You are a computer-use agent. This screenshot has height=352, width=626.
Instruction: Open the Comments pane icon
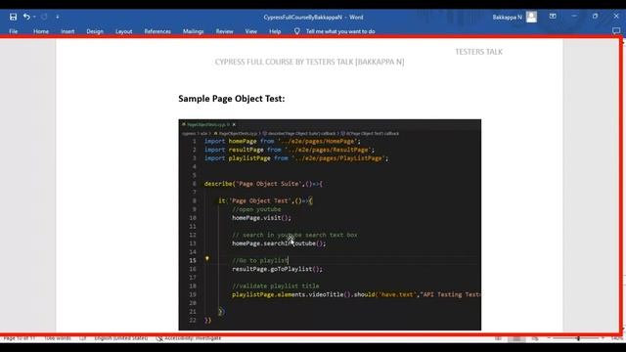[616, 31]
